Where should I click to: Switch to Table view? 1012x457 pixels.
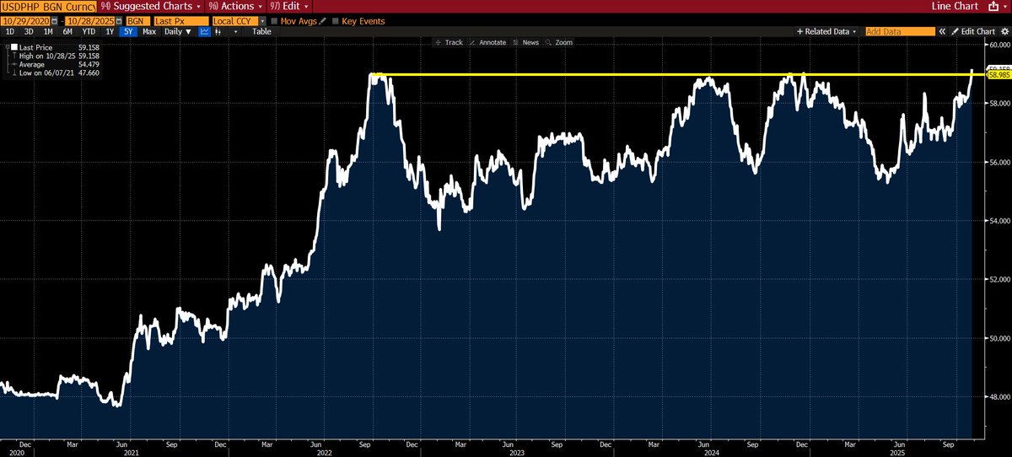coord(262,31)
